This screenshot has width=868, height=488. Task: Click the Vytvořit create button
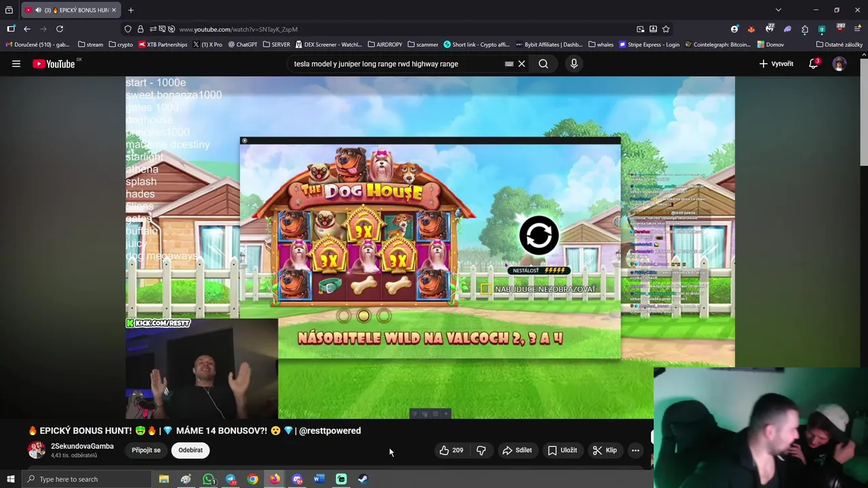[x=776, y=64]
